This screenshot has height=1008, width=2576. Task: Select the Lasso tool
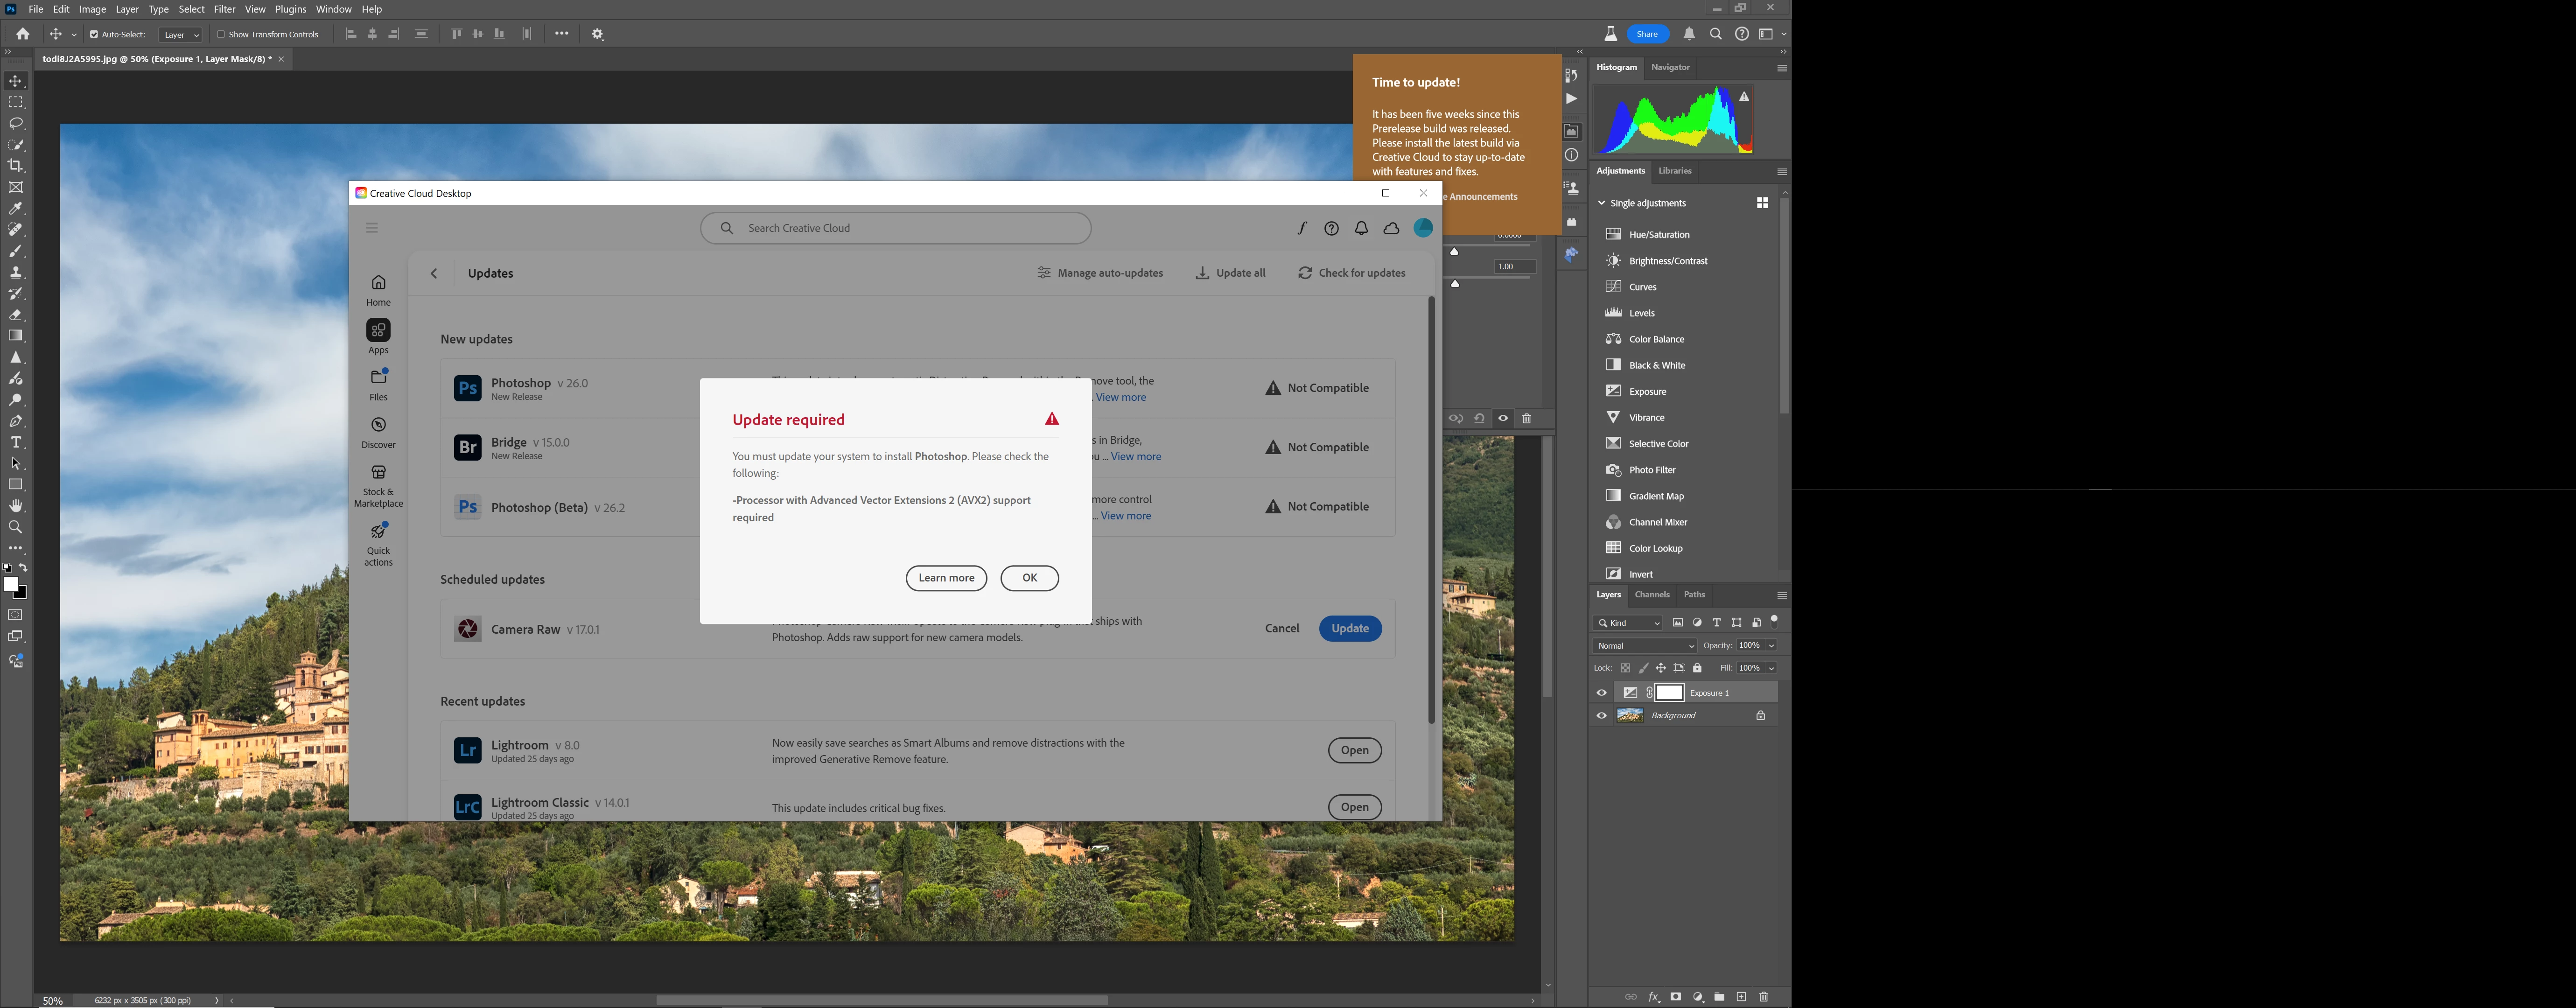tap(16, 124)
